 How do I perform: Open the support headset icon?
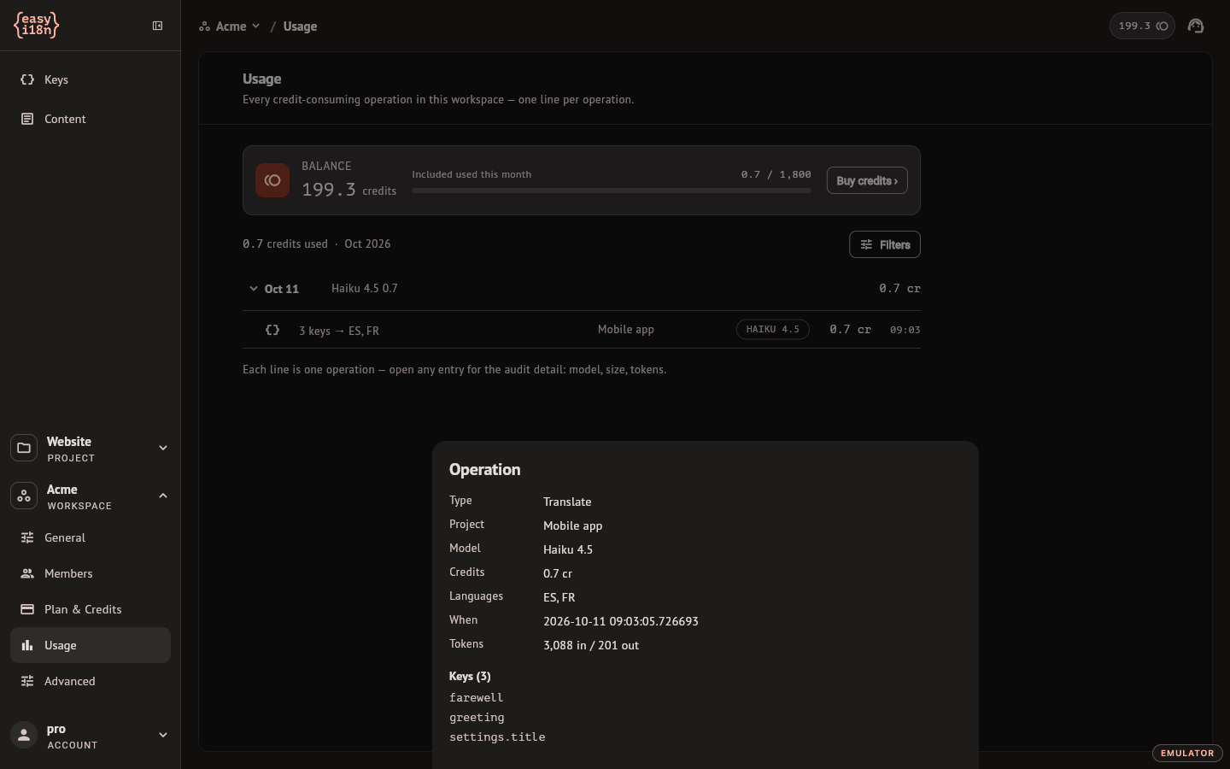(x=1196, y=26)
